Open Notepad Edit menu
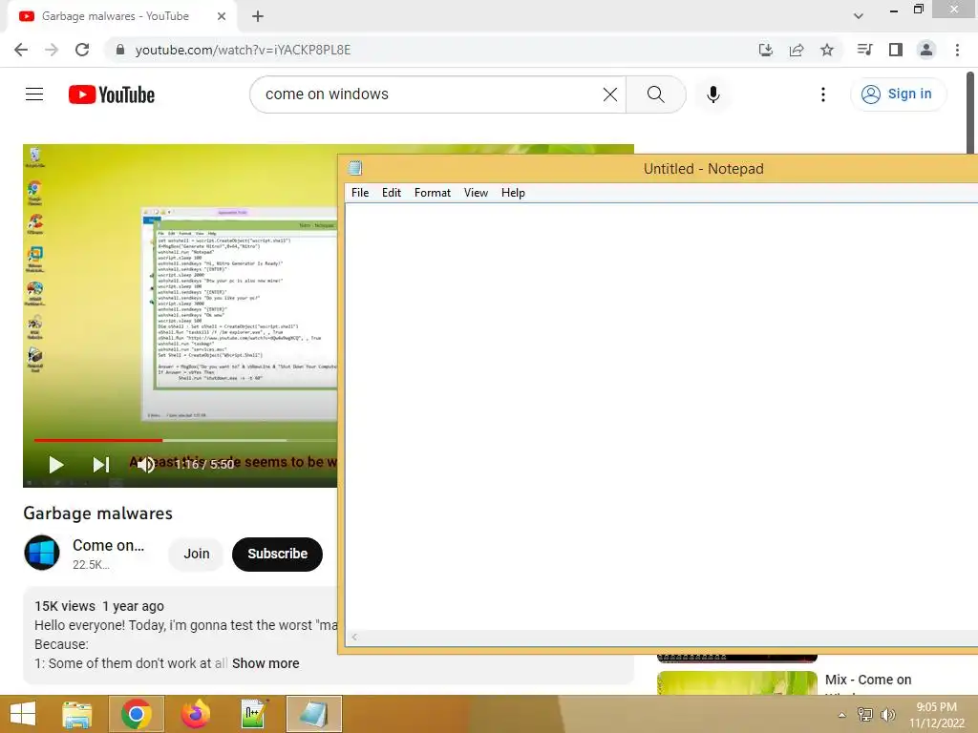978x733 pixels. coord(391,193)
